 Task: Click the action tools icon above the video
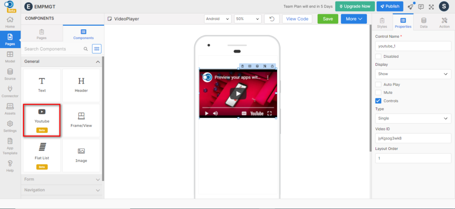pos(265,66)
